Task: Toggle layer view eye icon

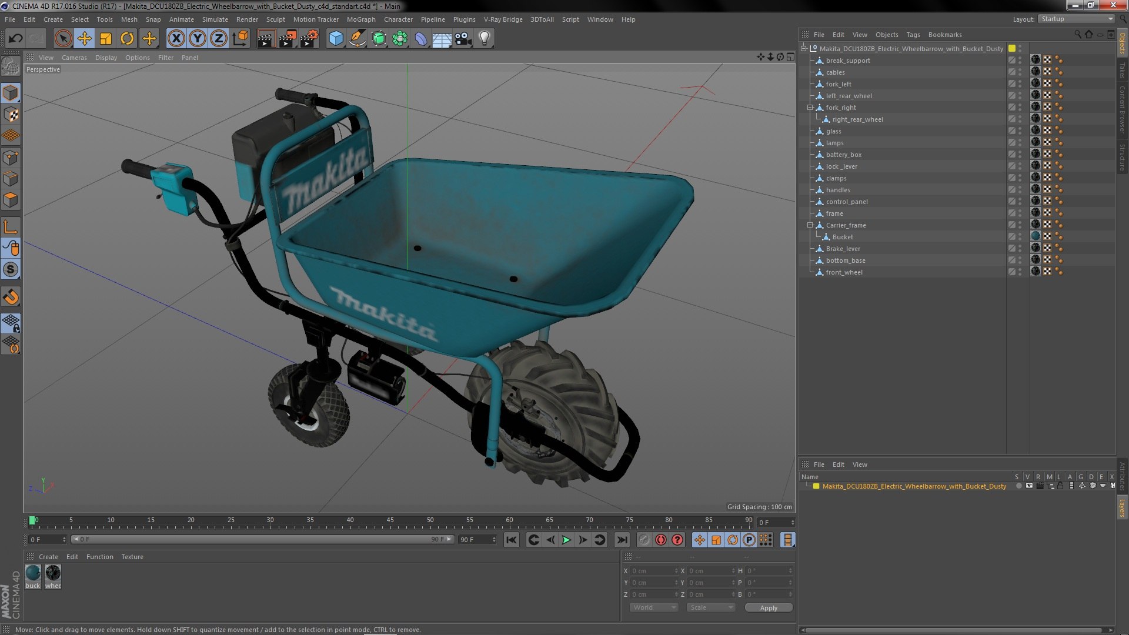Action: point(1029,486)
